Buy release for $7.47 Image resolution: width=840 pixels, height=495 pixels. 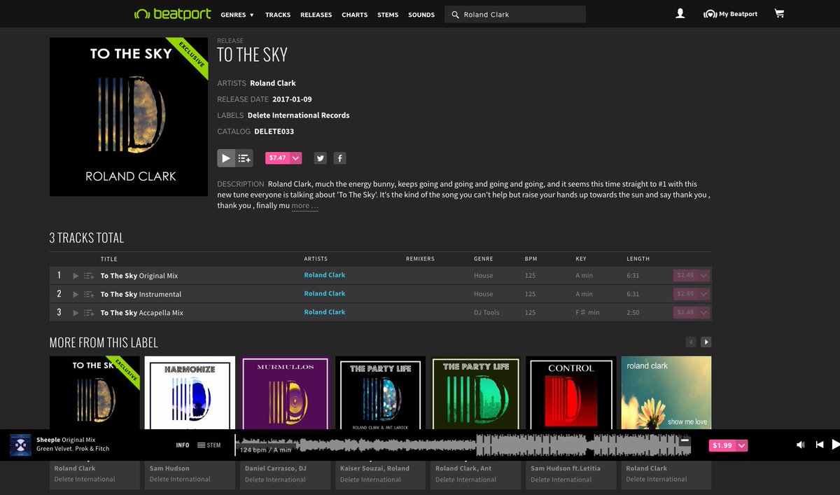(278, 158)
